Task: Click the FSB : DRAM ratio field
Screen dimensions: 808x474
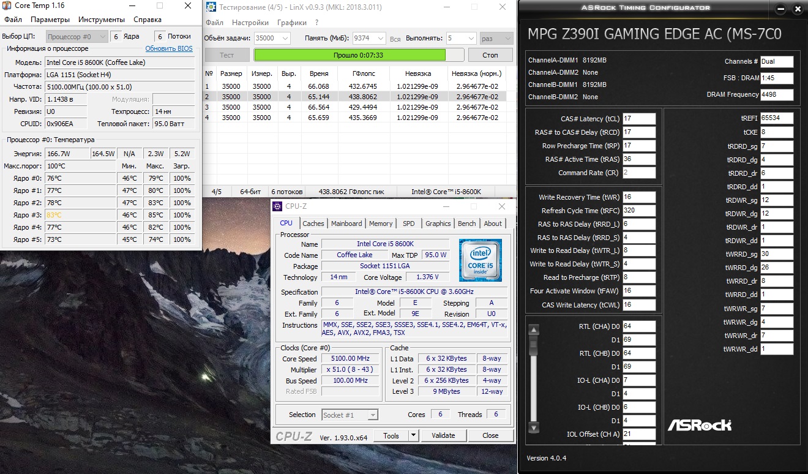Action: 777,78
